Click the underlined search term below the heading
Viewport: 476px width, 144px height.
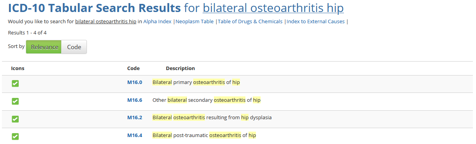(106, 22)
